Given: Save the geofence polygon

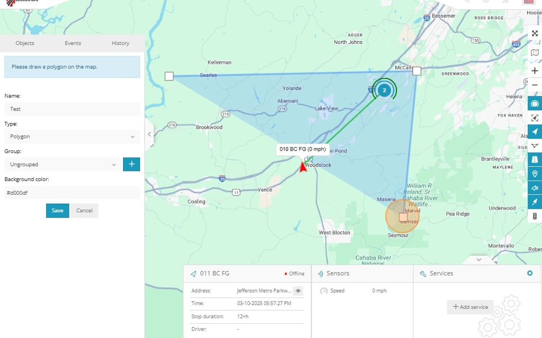Looking at the screenshot, I should (58, 211).
